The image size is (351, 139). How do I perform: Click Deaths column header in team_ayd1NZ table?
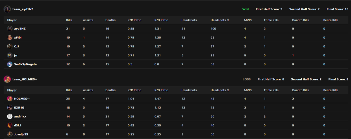click(111, 20)
